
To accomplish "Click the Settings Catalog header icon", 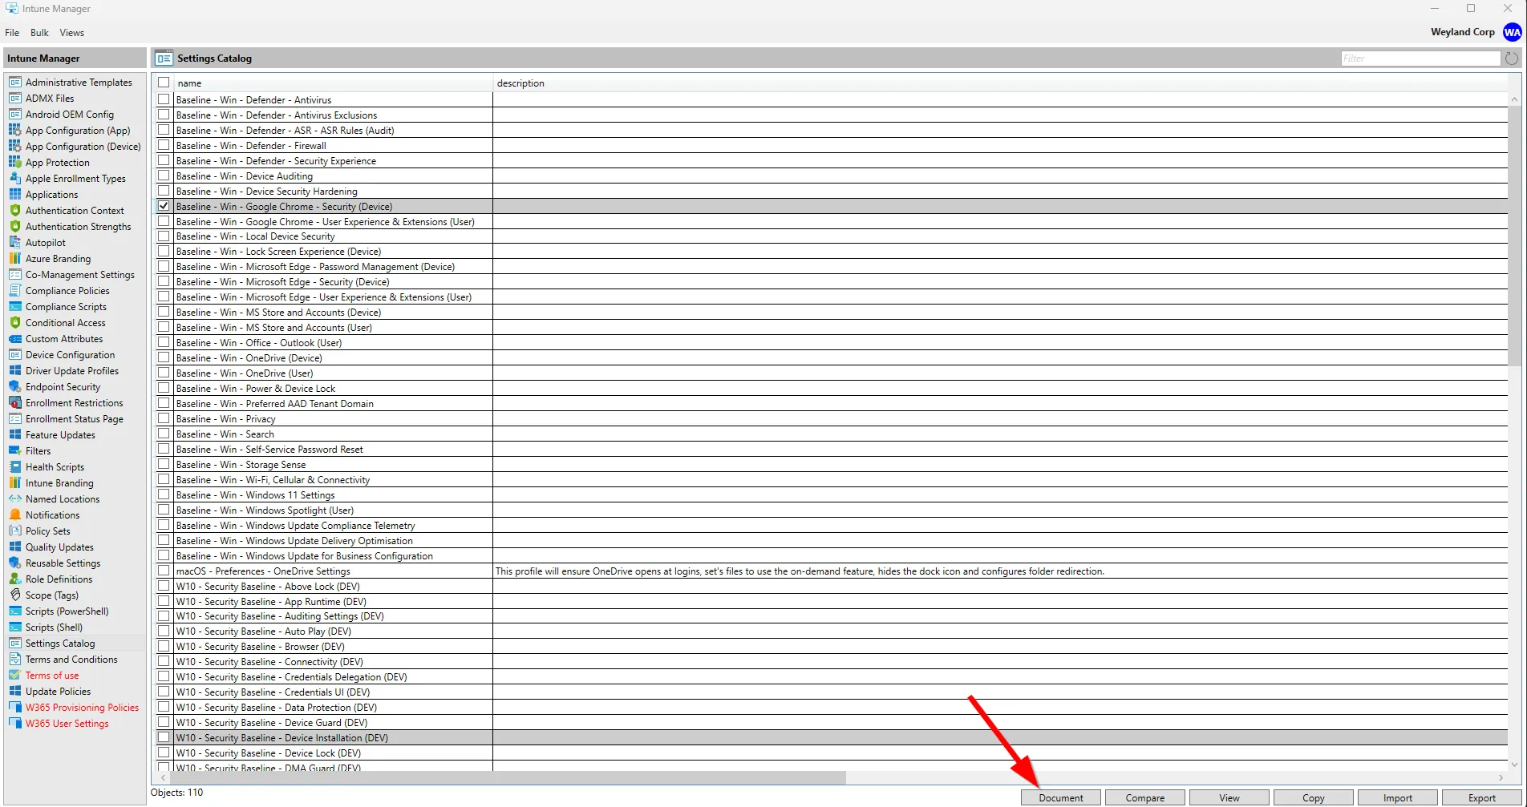I will pyautogui.click(x=164, y=59).
